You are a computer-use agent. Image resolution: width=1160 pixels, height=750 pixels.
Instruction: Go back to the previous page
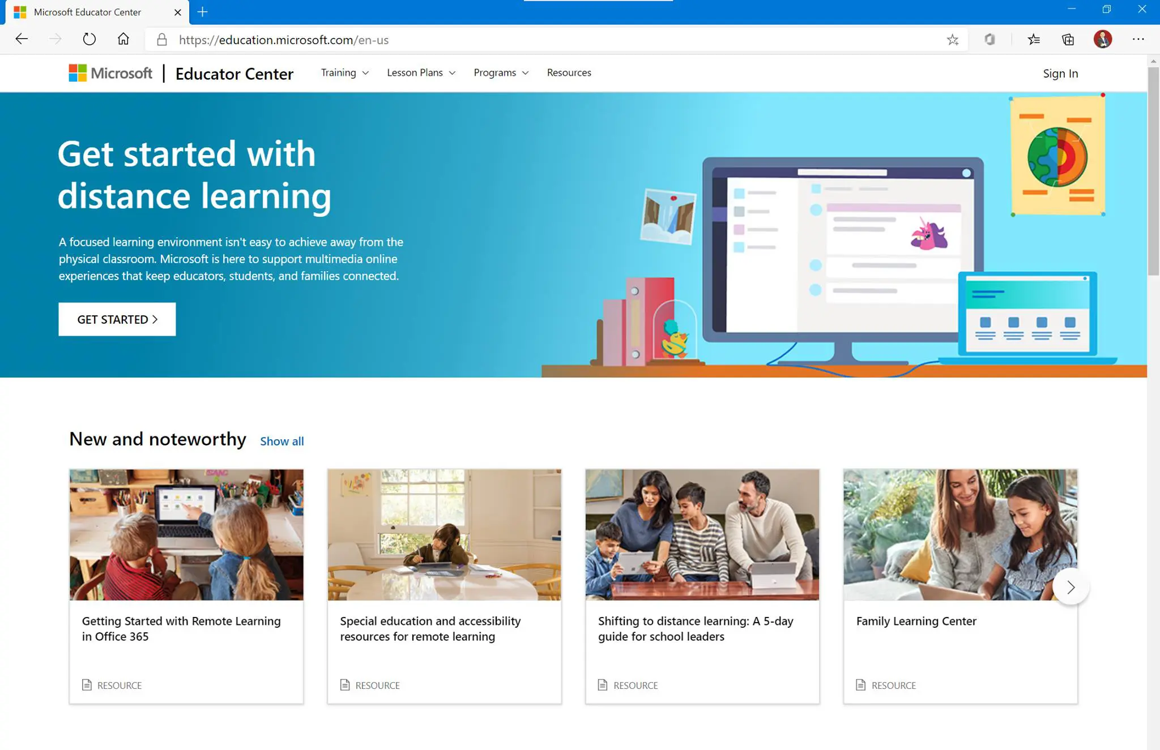(x=22, y=39)
